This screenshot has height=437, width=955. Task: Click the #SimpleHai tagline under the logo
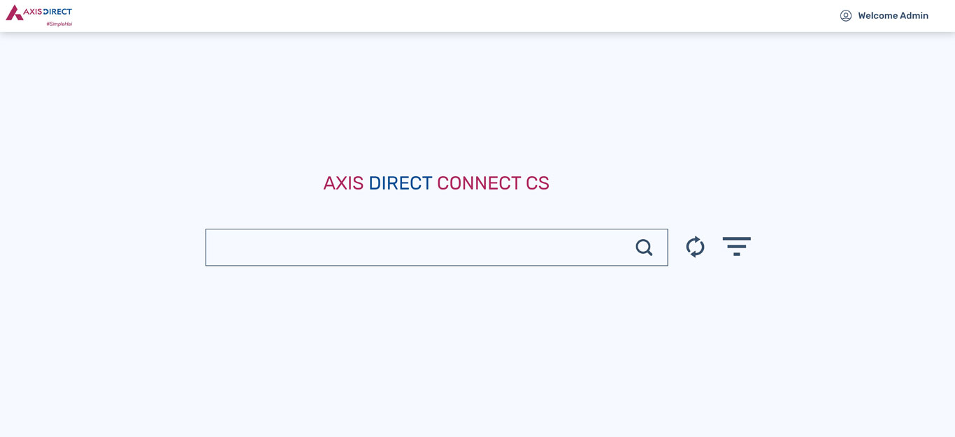59,24
